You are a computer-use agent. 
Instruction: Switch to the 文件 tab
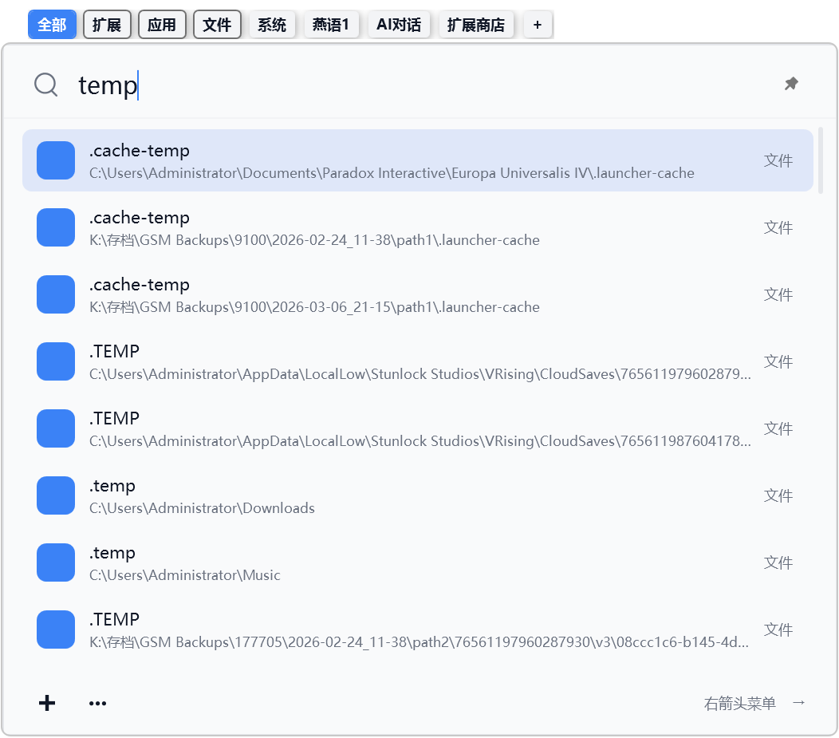pyautogui.click(x=217, y=25)
